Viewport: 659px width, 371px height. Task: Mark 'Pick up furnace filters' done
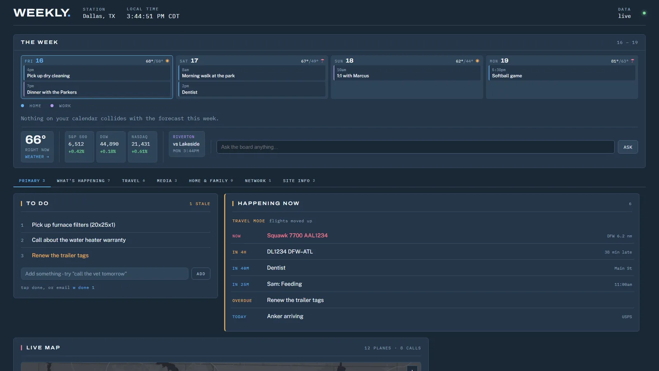115,225
